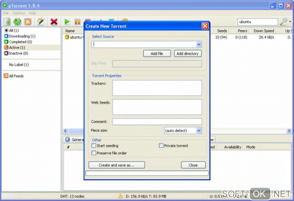
Task: Open the search engine dropdown arrow
Action: [x=290, y=22]
